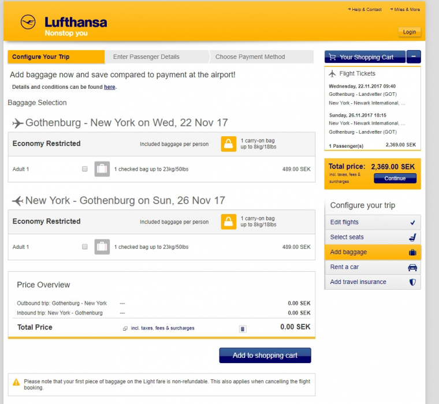Tick checked bag for Gothenburg - New York

coord(85,169)
